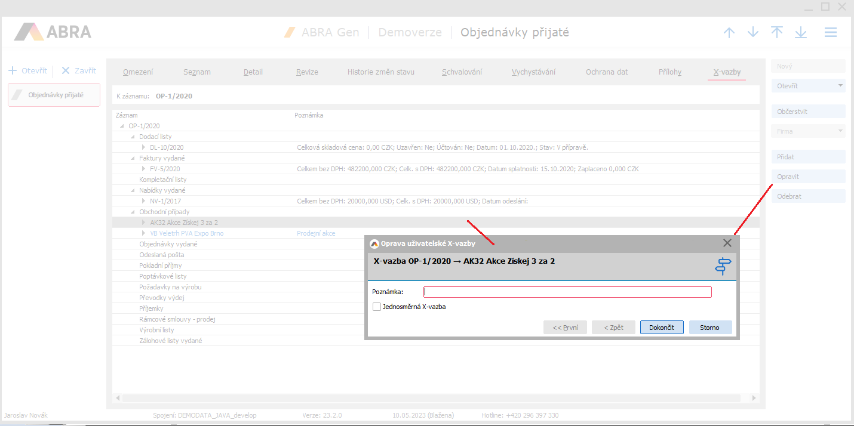Click the Dokončit button
Viewport: 854px width, 426px height.
[x=662, y=328]
